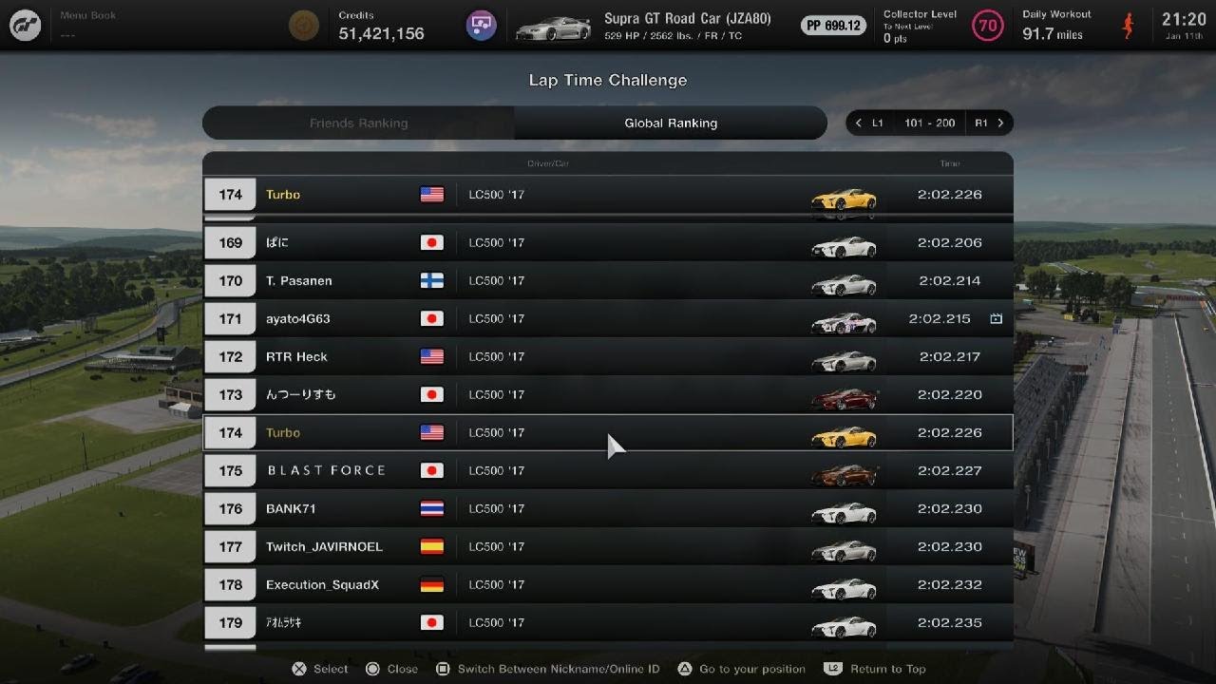1216x684 pixels.
Task: Open the replay icon in ayato4G63 row
Action: [996, 319]
